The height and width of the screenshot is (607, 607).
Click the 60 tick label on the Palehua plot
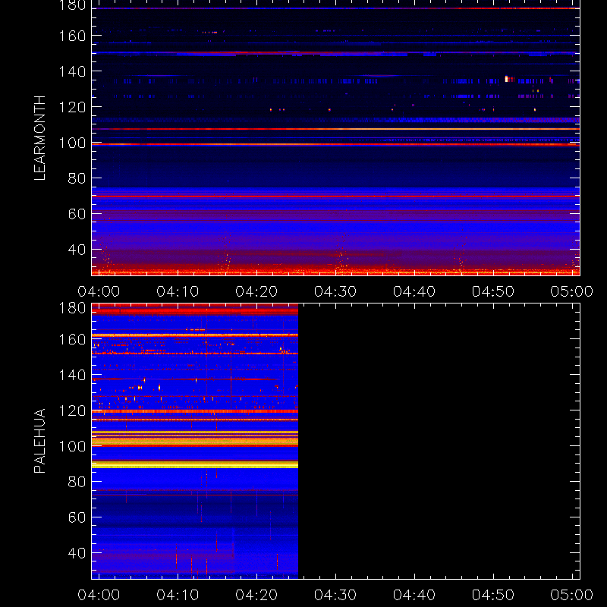point(77,517)
